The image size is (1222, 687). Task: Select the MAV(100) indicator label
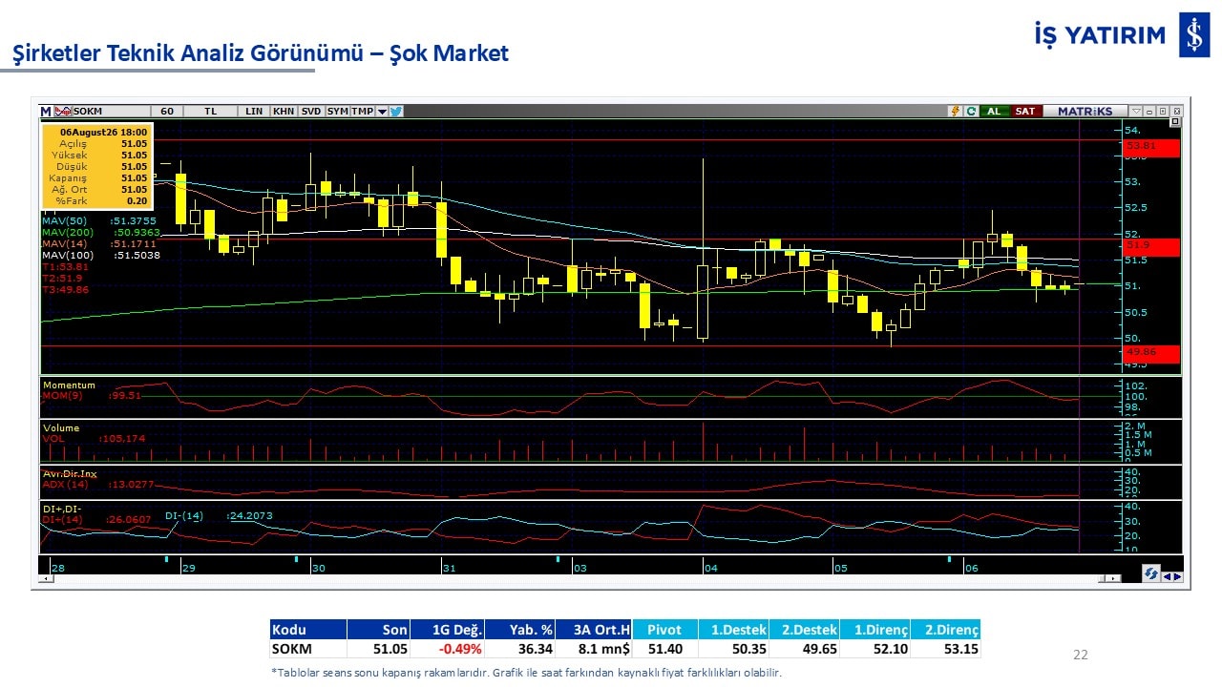point(68,255)
